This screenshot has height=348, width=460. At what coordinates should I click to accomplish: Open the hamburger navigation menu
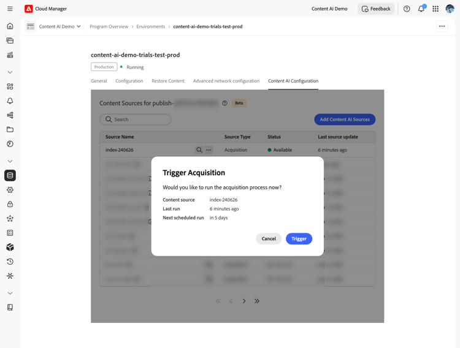click(10, 9)
